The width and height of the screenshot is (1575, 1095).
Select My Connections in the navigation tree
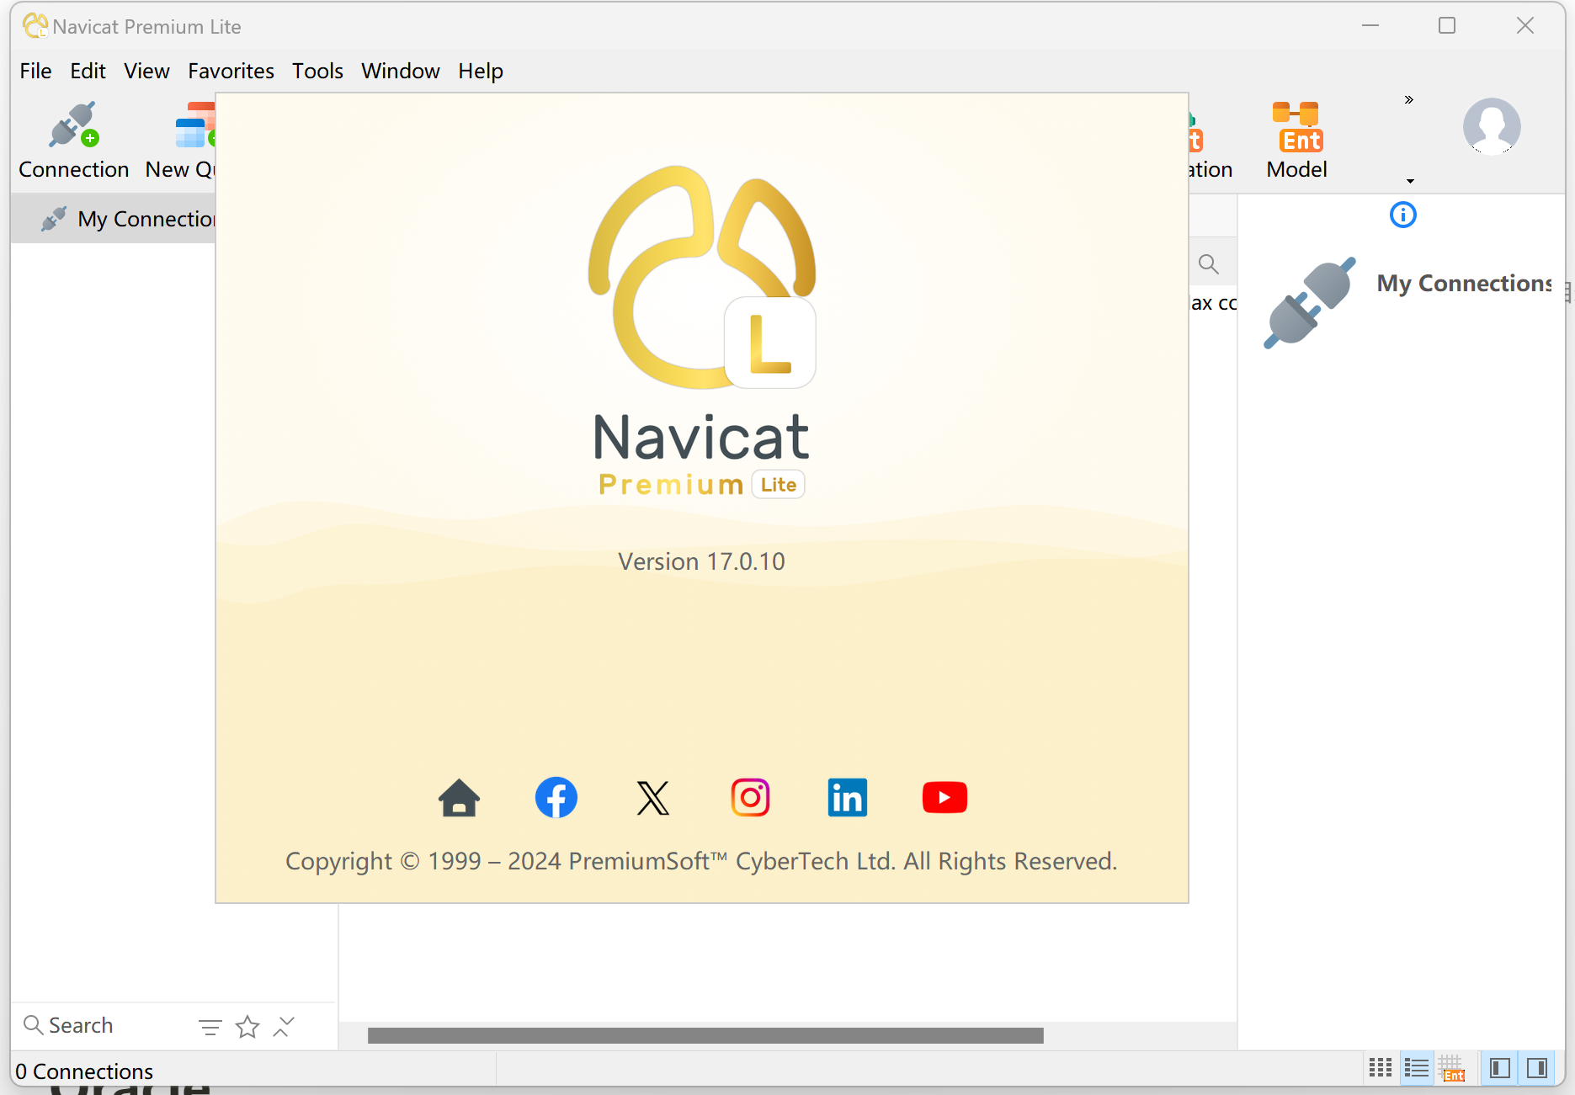114,219
